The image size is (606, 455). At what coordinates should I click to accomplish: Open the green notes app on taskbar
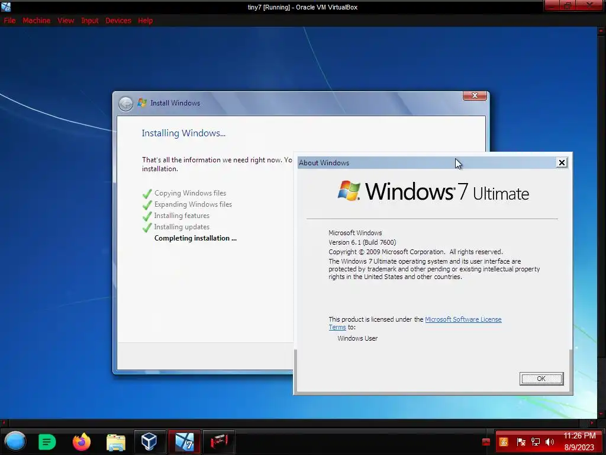point(47,442)
